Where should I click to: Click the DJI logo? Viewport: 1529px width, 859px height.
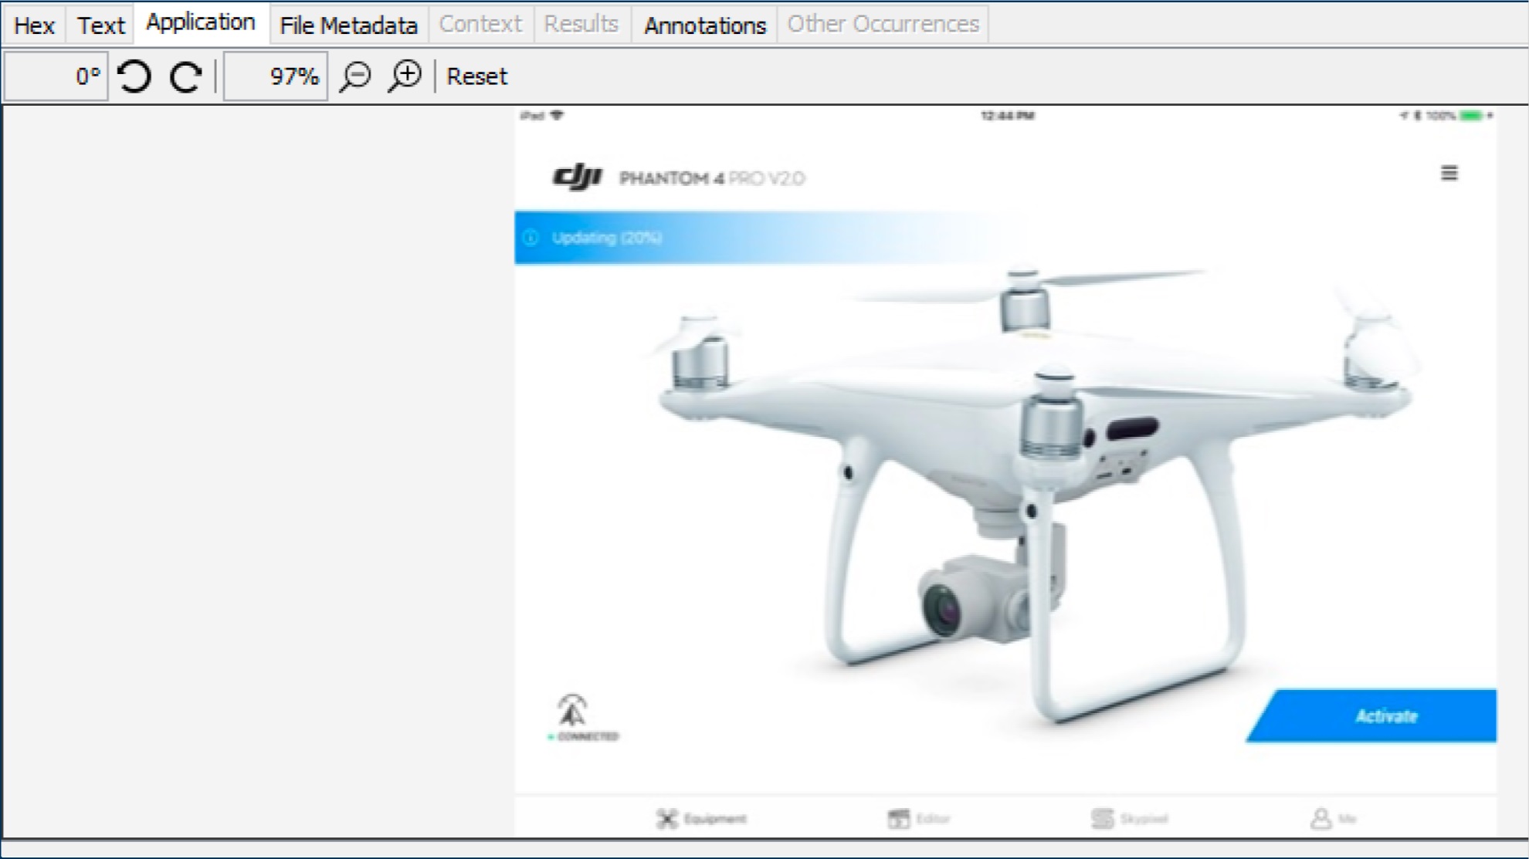(578, 177)
